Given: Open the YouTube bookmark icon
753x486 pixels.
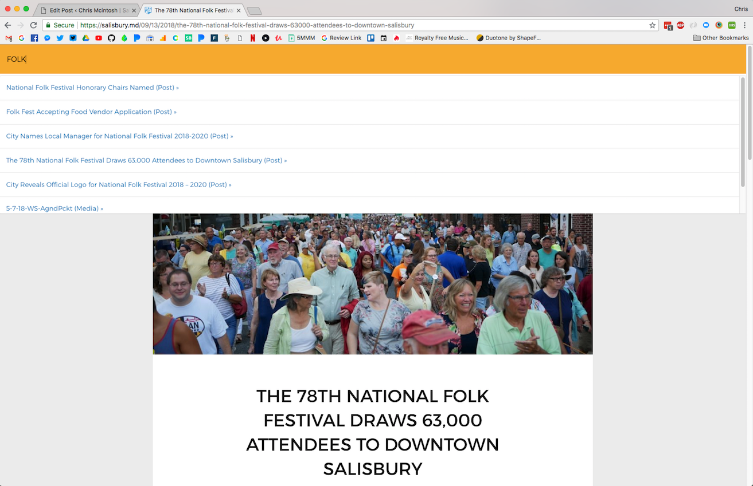Looking at the screenshot, I should pos(99,38).
